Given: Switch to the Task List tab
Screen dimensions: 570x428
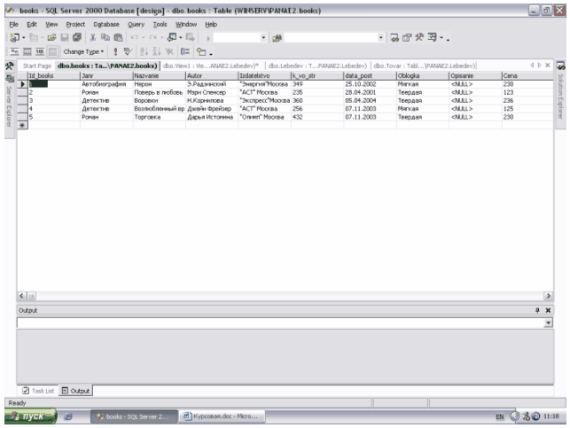Looking at the screenshot, I should tap(41, 390).
